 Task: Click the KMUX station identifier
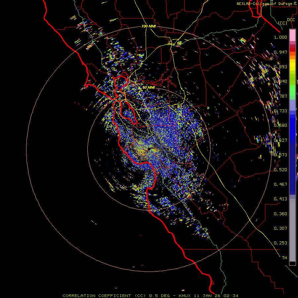pyautogui.click(x=185, y=296)
